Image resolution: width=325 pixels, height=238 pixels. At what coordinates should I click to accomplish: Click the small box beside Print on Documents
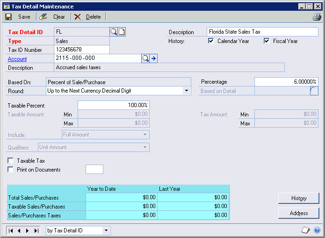(94, 169)
